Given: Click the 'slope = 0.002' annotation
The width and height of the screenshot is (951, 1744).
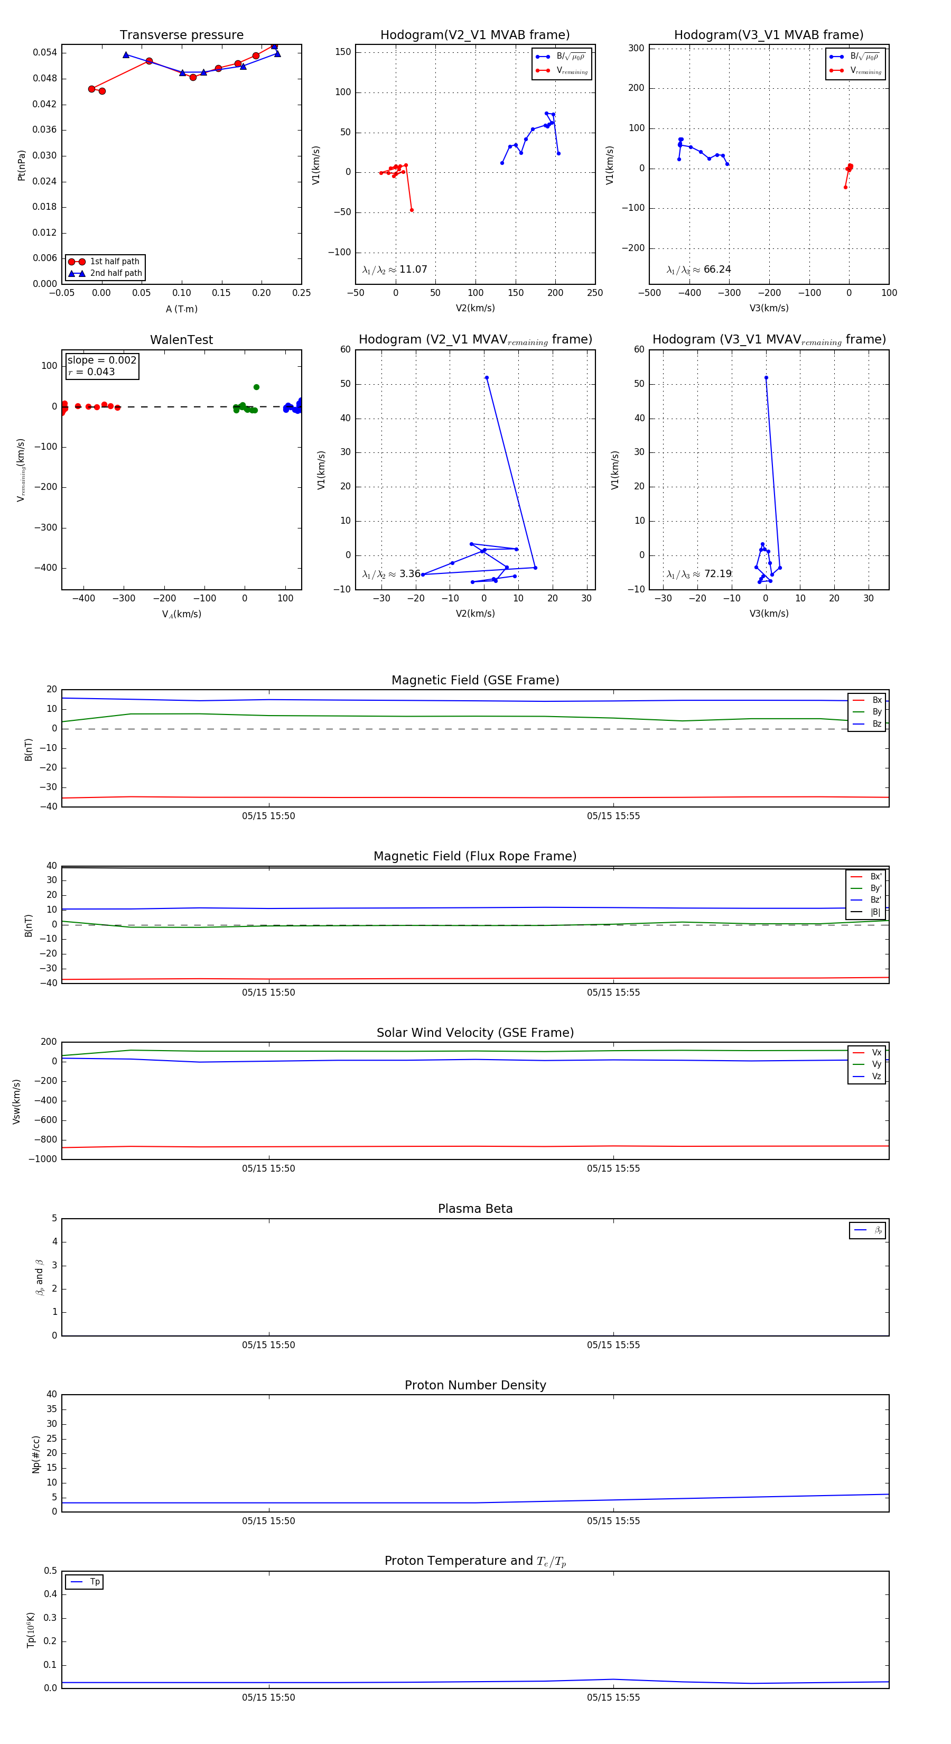Looking at the screenshot, I should tap(101, 360).
